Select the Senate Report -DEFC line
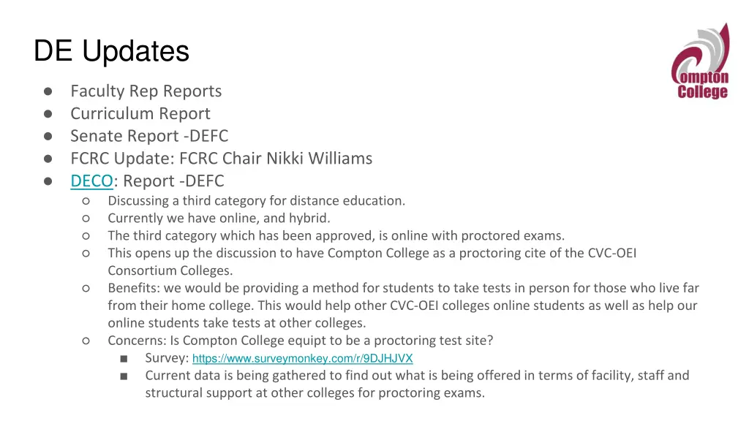Image resolution: width=749 pixels, height=421 pixels. (x=149, y=135)
